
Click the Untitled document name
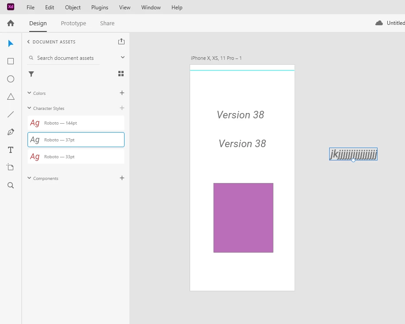click(x=396, y=23)
